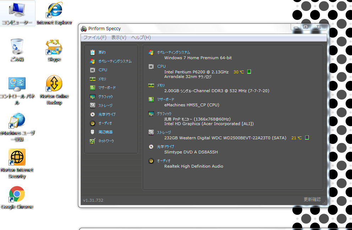Viewport: 352px width, 230px height.
Task: Click green temperature indicator beside 21 ℃
Action: click(307, 138)
